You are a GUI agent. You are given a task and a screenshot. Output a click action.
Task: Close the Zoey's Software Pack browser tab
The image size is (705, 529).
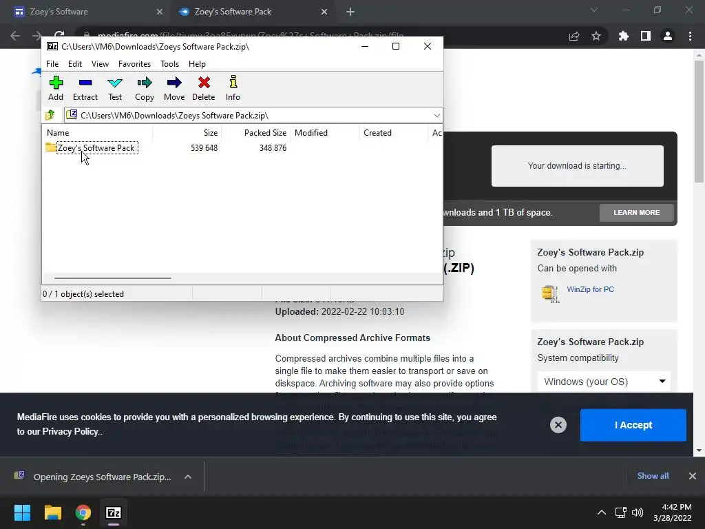[x=324, y=12]
